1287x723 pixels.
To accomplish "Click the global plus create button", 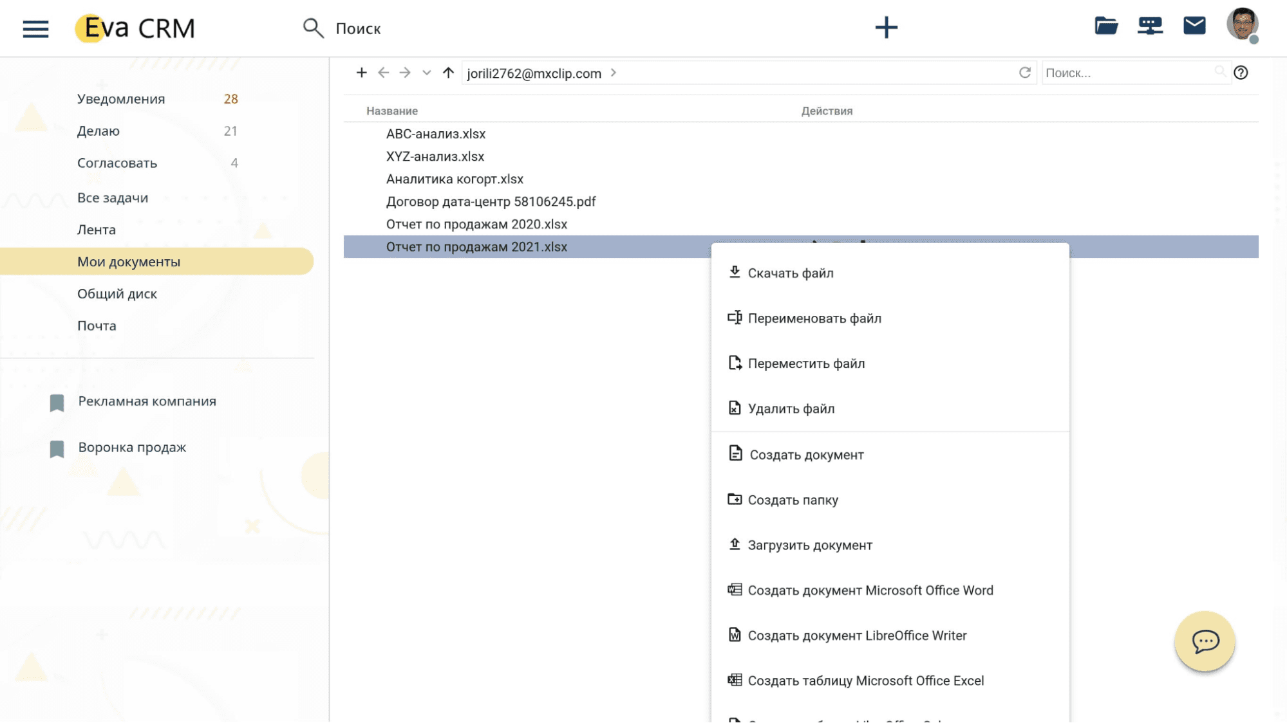I will pyautogui.click(x=886, y=28).
